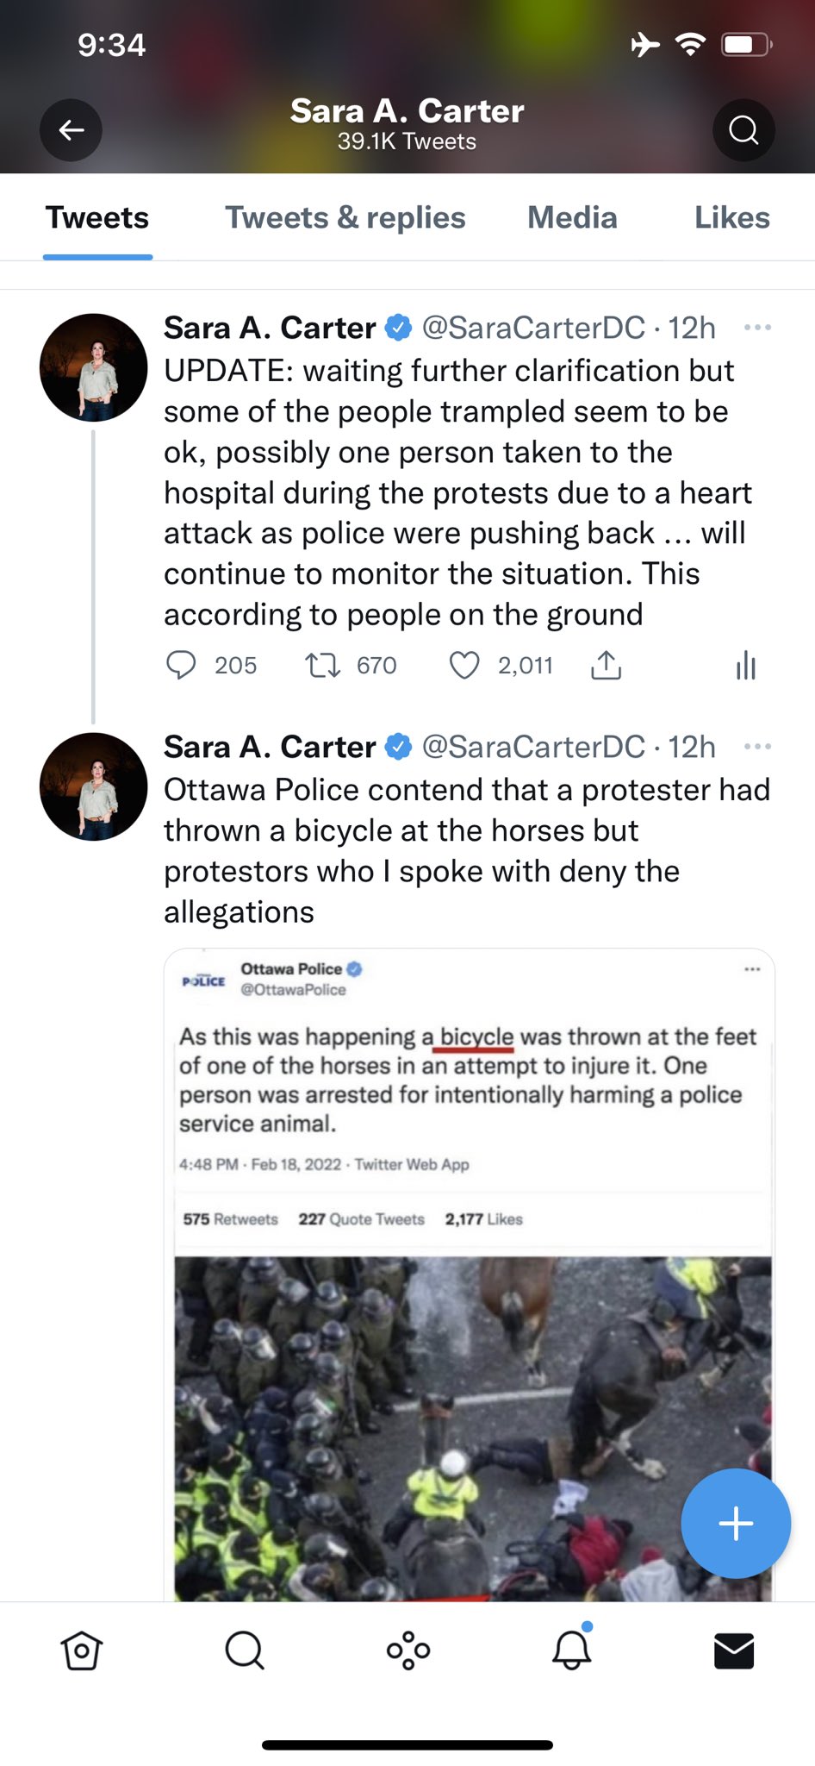View analytics of the UPDATE tweet

(746, 665)
